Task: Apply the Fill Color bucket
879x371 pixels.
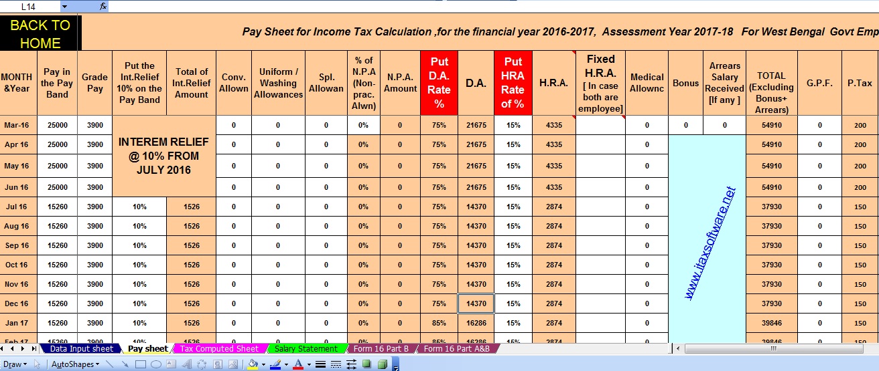Action: point(252,364)
